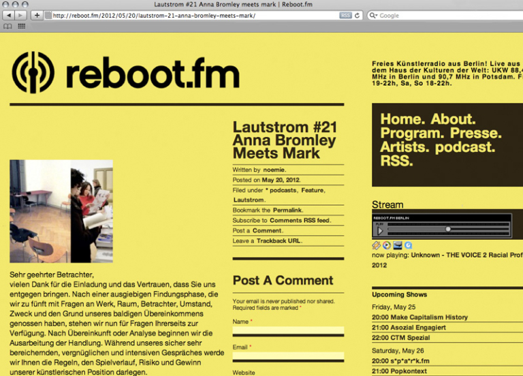Click the Post A Comment heading
Screen dimensions: 523x376
[283, 281]
